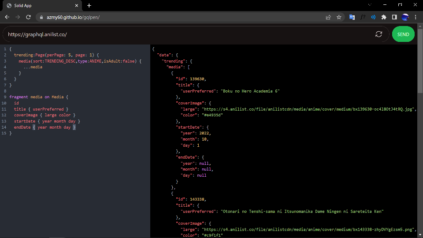Viewport: 423px width, 238px height.
Task: Click the color value "#c9f1f1"
Action: pyautogui.click(x=212, y=235)
